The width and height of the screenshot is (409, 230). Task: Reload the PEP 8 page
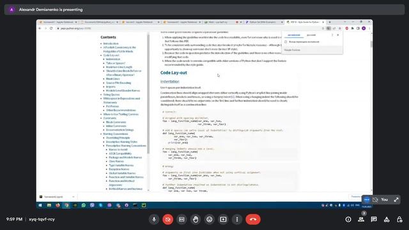51,28
